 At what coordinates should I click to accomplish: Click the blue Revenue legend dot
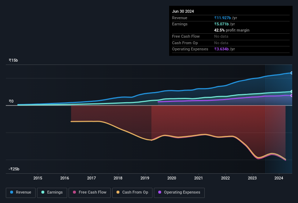[x=12, y=192]
